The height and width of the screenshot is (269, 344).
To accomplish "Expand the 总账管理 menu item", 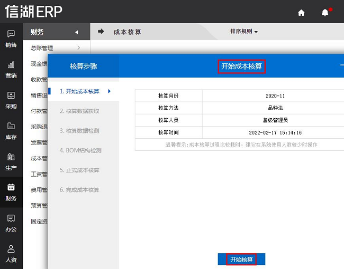I will 56,48.
